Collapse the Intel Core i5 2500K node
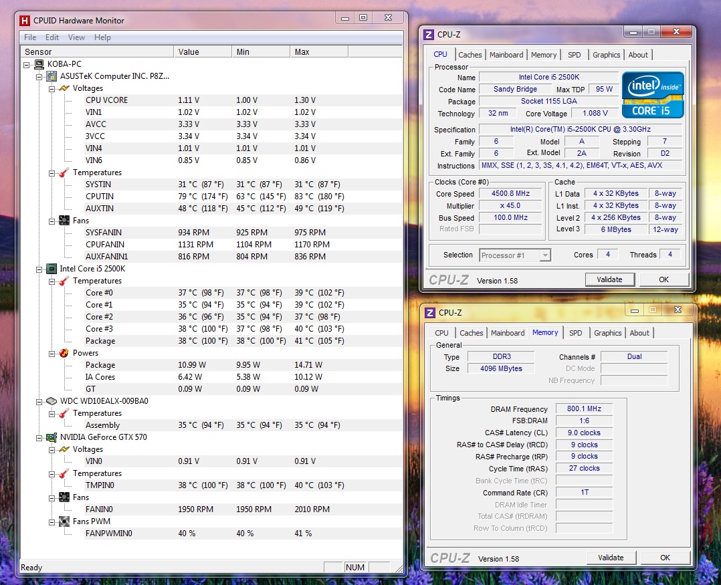This screenshot has height=585, width=721. click(39, 269)
